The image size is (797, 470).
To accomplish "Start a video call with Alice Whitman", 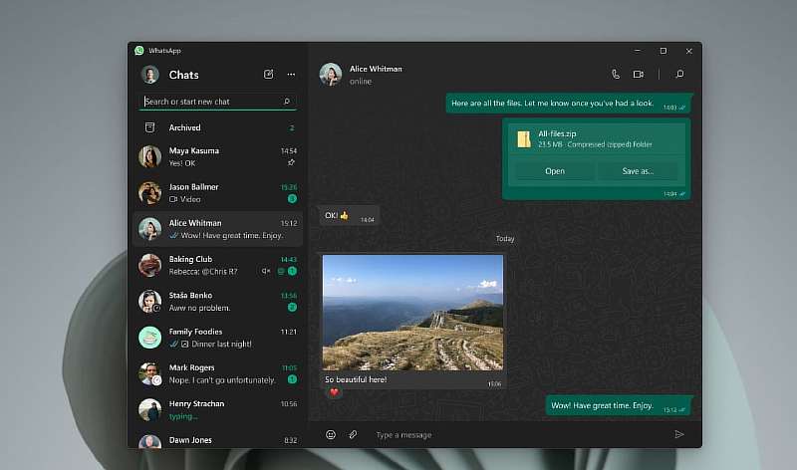I will coord(639,75).
